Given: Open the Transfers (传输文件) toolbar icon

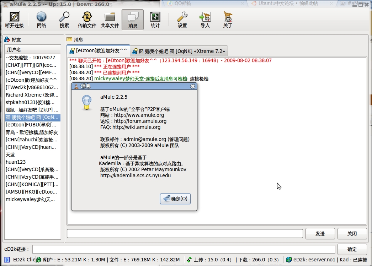Looking at the screenshot, I should click(87, 20).
